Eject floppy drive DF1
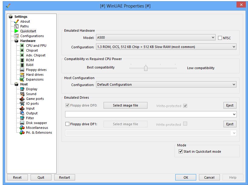The image size is (248, 185). [230, 124]
